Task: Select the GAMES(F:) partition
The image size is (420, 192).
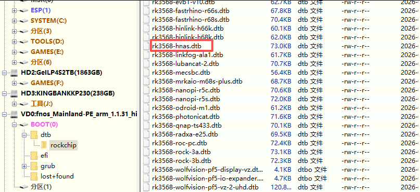Action: click(47, 83)
